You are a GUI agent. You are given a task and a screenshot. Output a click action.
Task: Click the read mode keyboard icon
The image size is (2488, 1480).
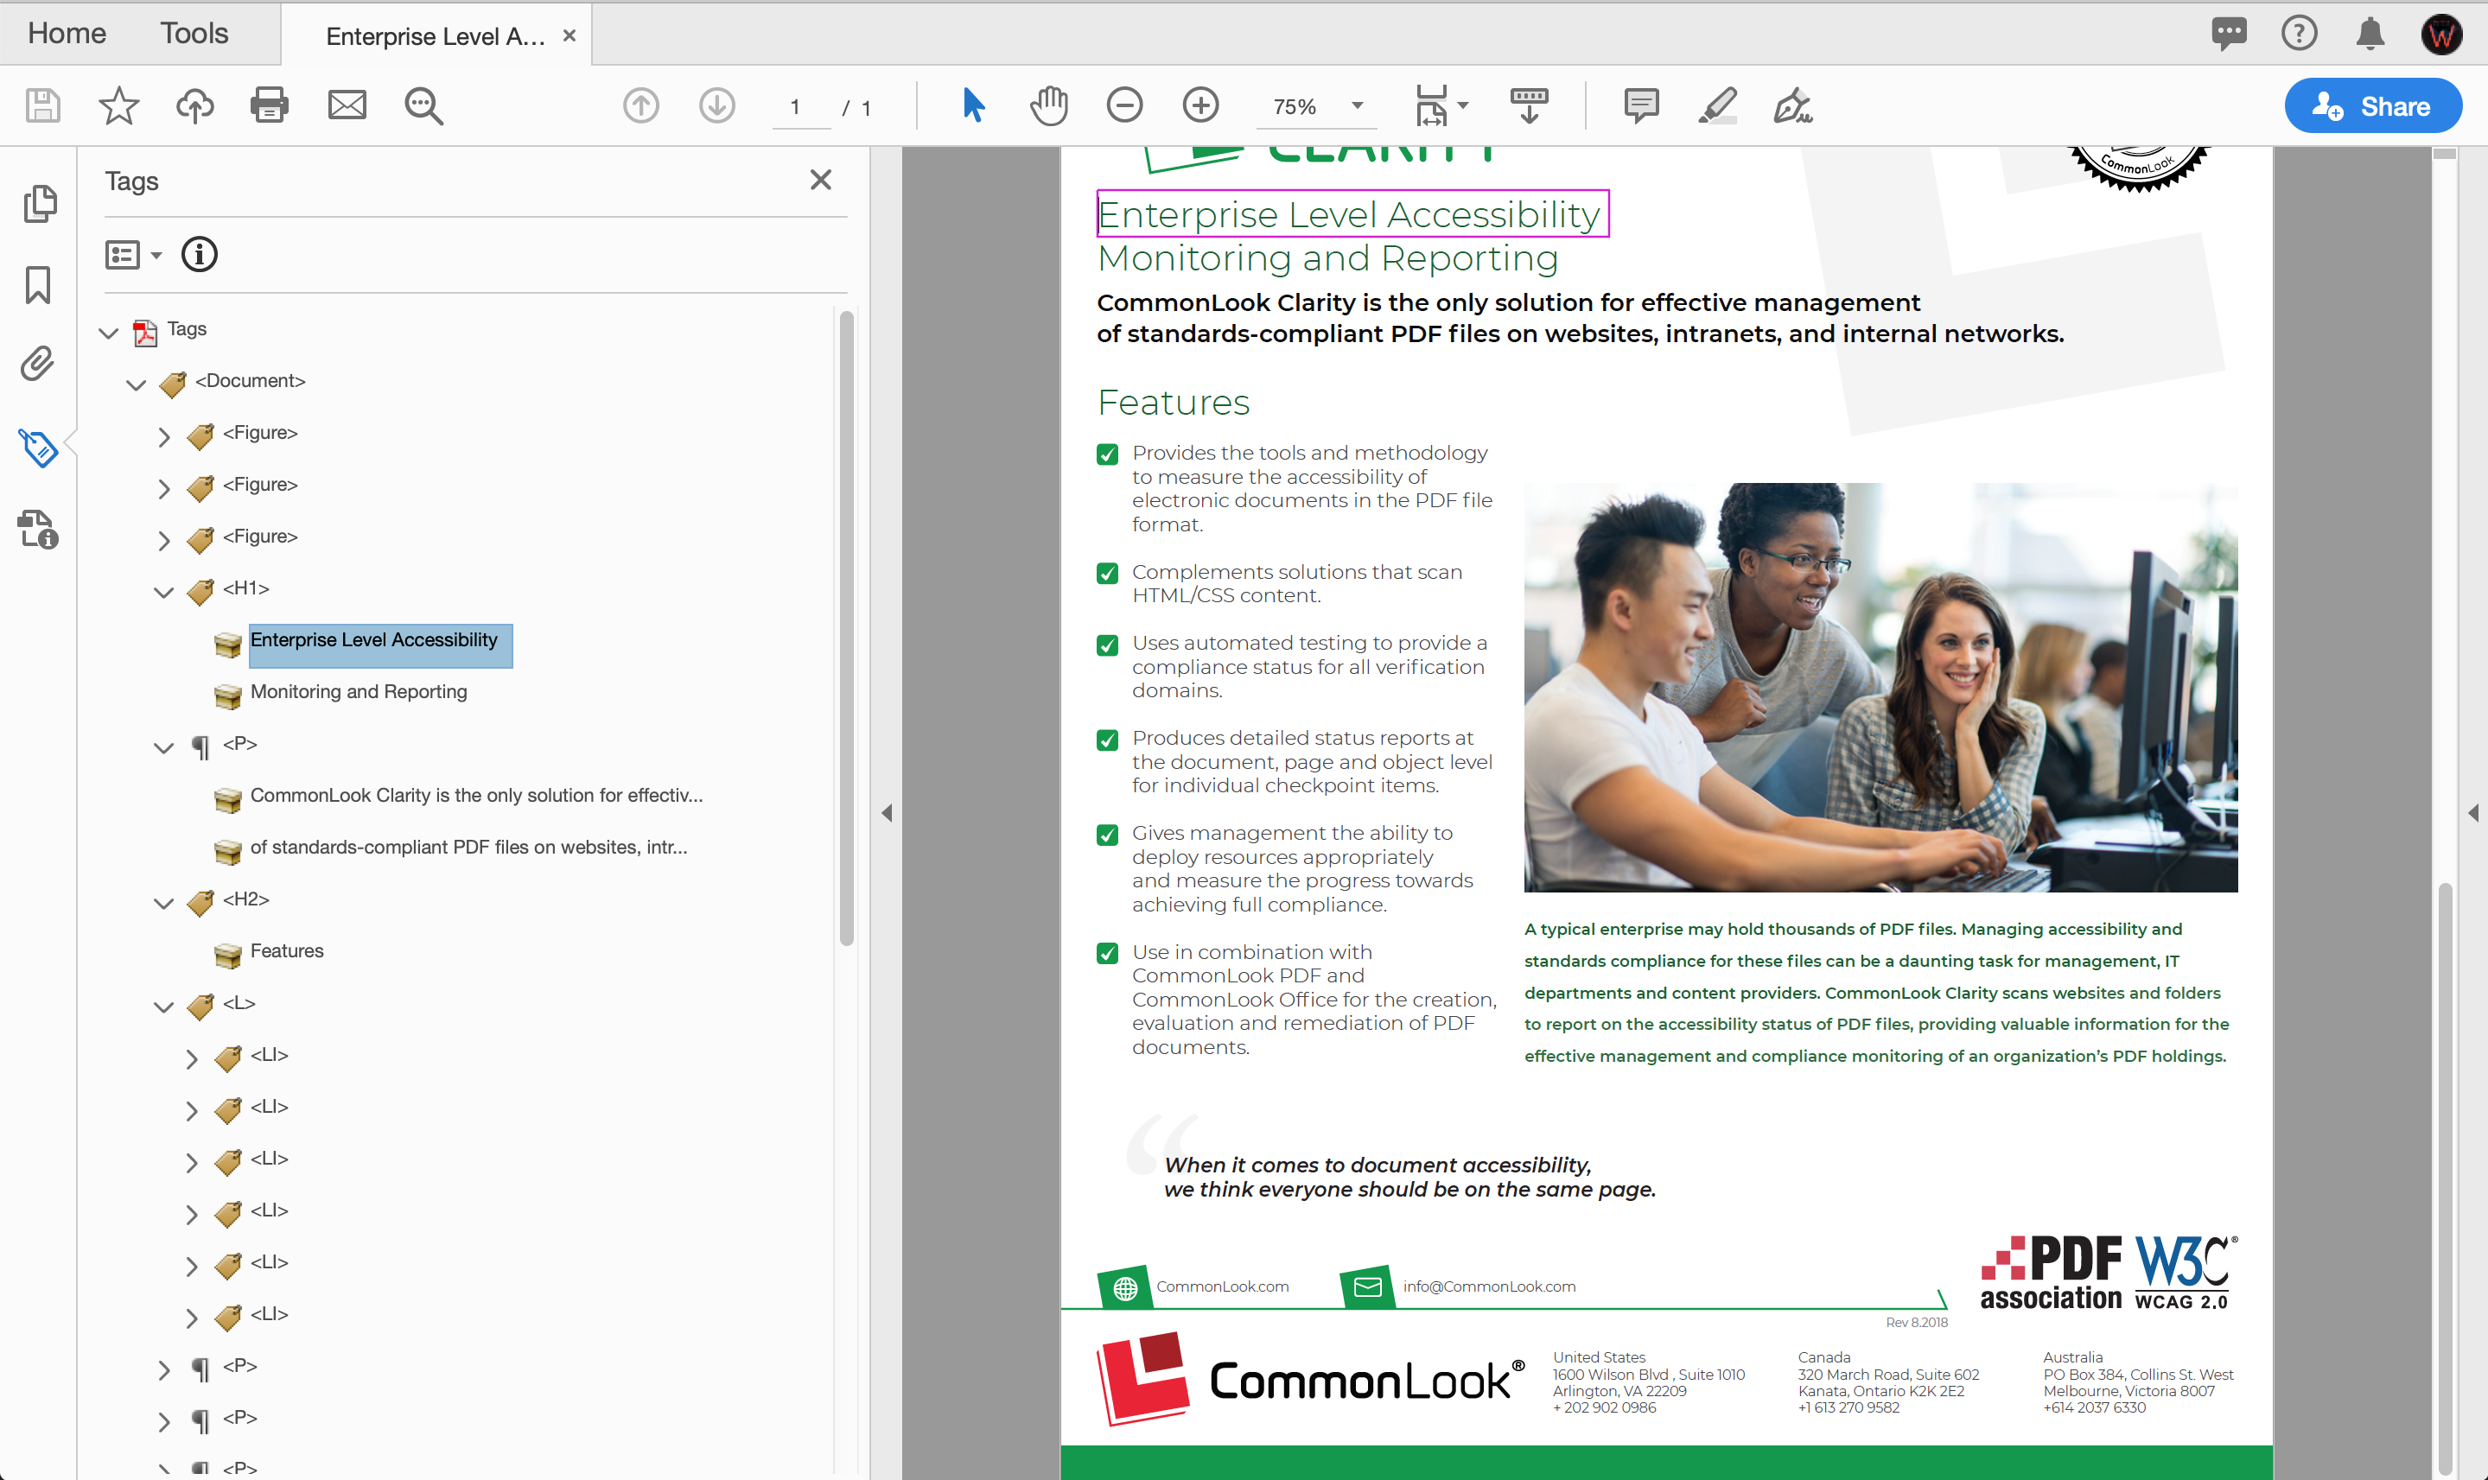(x=1528, y=105)
